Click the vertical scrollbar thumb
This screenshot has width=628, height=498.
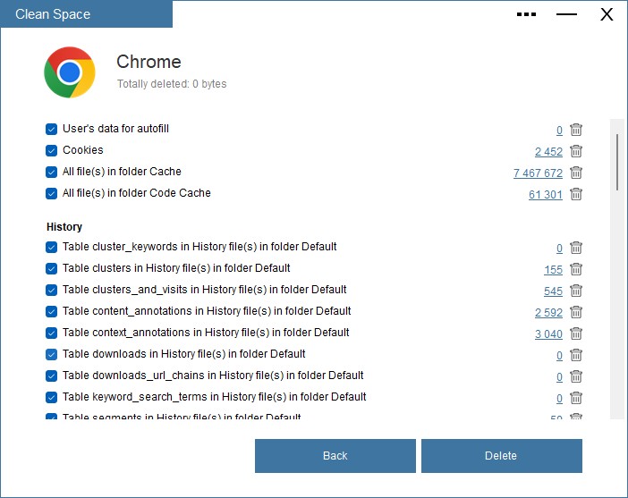pos(616,161)
